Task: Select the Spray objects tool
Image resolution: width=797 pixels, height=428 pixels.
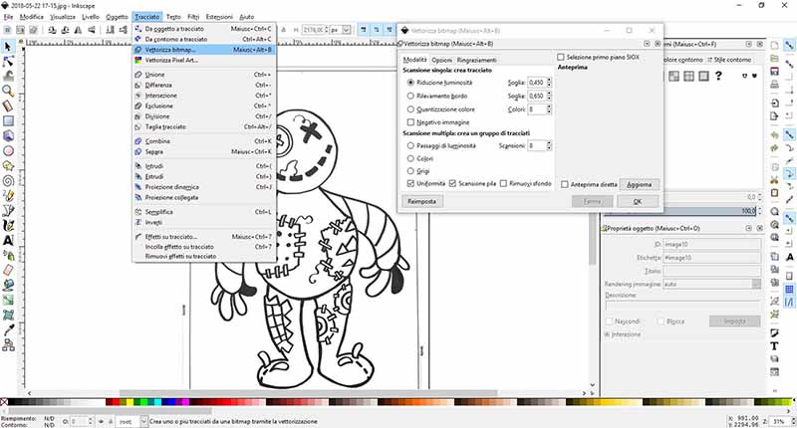Action: pyautogui.click(x=8, y=256)
